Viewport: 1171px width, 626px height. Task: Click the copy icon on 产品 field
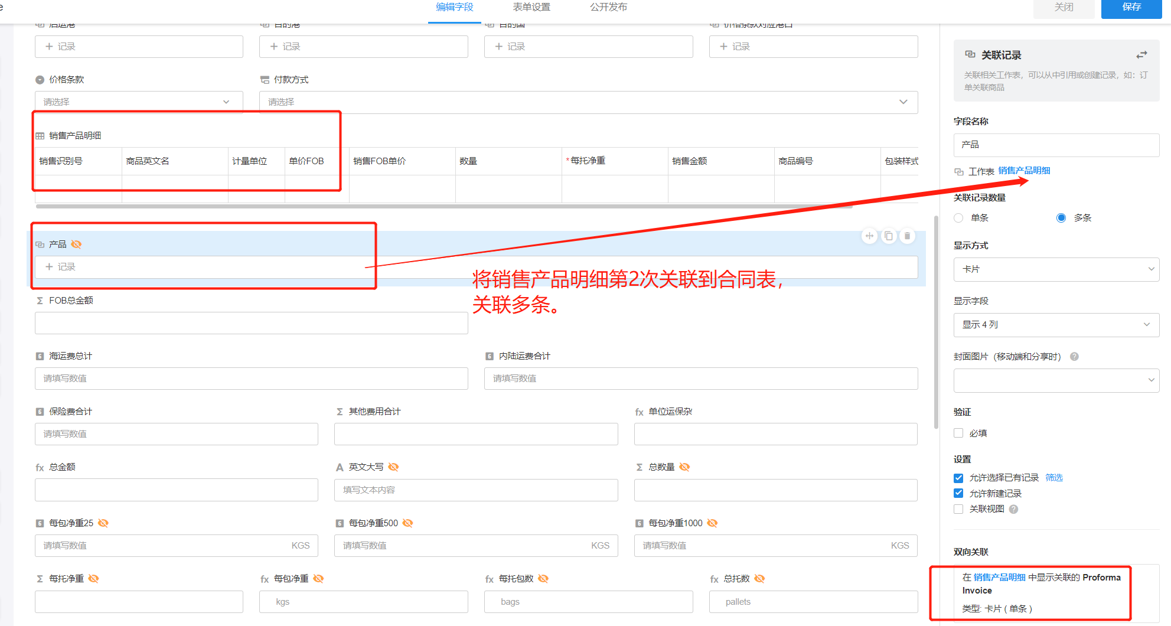[x=888, y=236]
